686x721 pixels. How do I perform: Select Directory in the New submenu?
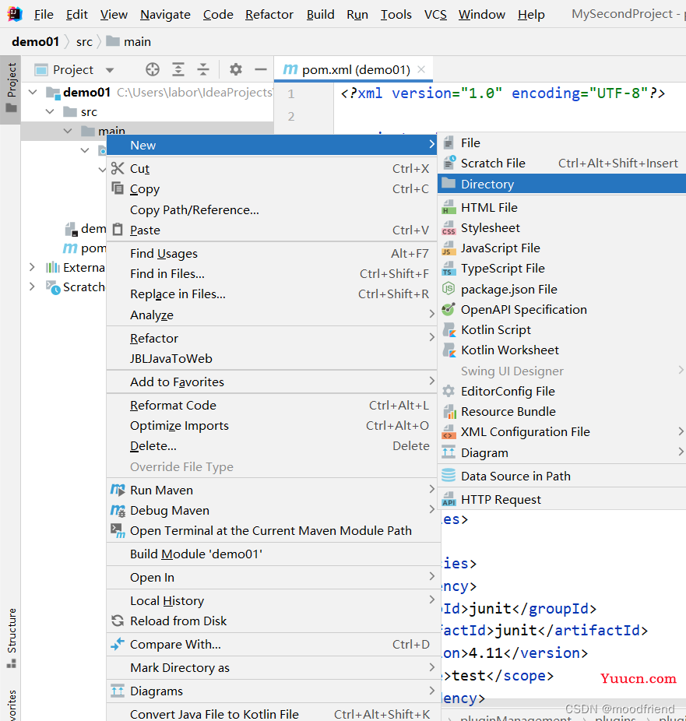561,184
